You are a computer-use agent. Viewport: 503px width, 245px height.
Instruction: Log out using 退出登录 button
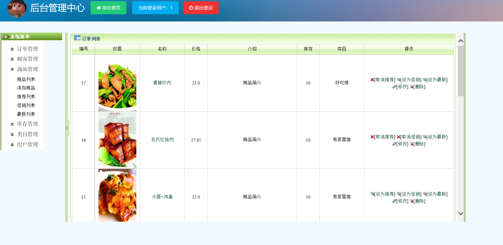tap(201, 8)
